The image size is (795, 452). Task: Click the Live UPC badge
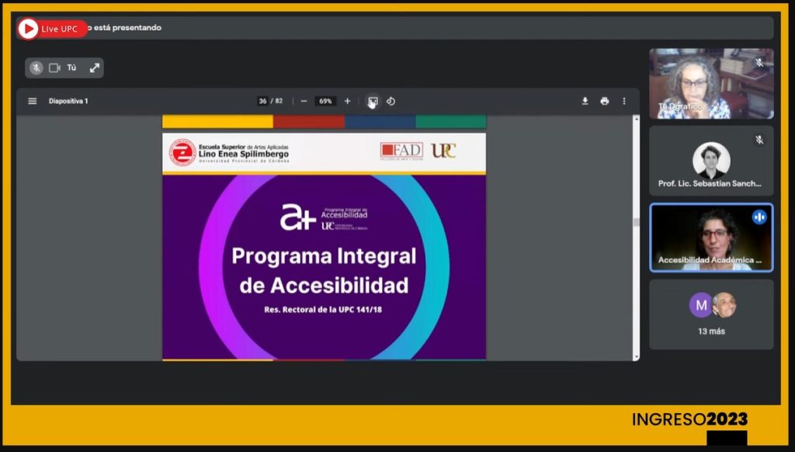(52, 28)
